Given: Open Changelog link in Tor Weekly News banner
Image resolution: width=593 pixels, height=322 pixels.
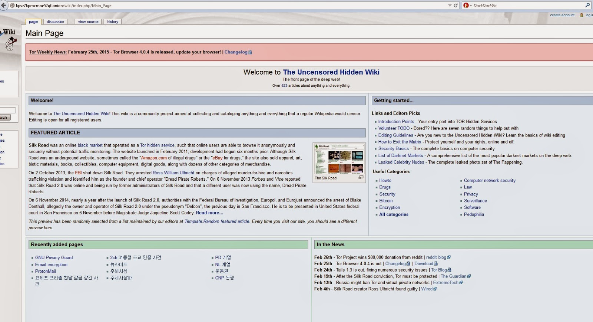Looking at the screenshot, I should click(x=236, y=52).
